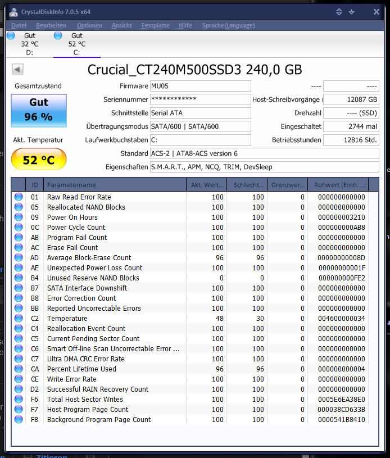Click status icon for Unused Reserve NAND Blocks
Viewport: 390px width, 458px height.
point(19,278)
